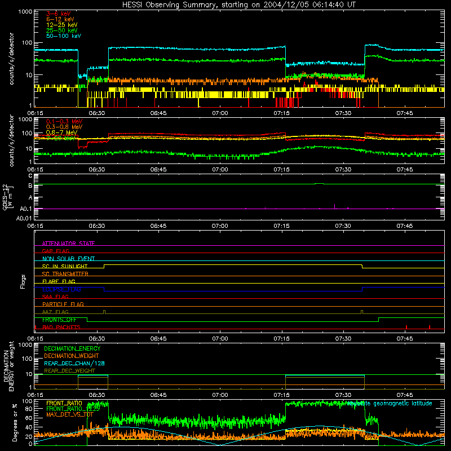Click the 'absolute geomagnetic latitude' cyan label
The height and width of the screenshot is (451, 451).
click(390, 404)
